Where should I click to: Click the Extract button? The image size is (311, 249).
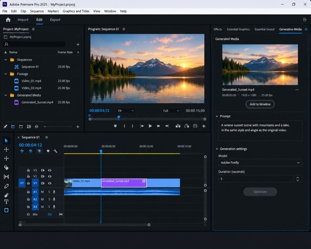[186, 126]
